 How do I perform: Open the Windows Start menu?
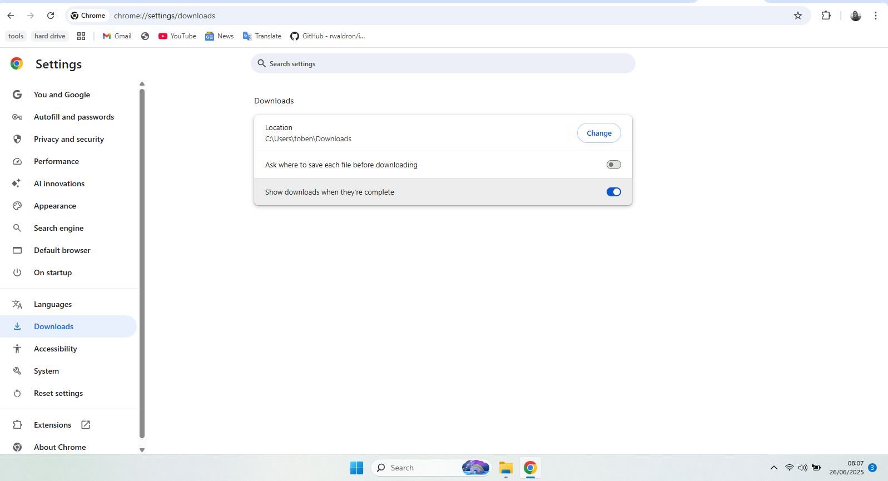click(x=356, y=468)
